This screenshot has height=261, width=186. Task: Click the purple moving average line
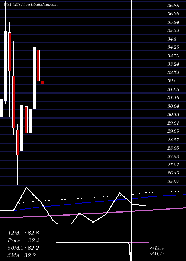[93, 213]
